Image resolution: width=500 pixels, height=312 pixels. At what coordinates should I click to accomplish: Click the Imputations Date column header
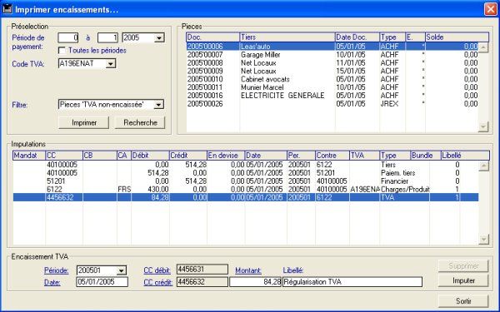(x=266, y=156)
